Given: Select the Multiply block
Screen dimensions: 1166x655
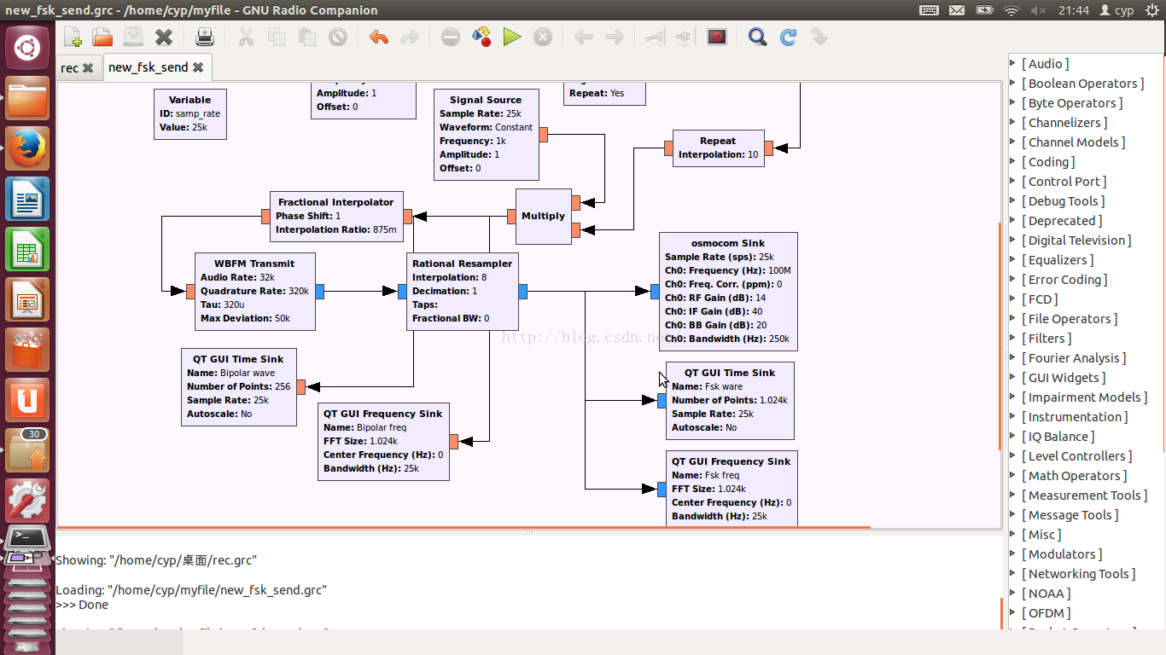Looking at the screenshot, I should coord(544,216).
